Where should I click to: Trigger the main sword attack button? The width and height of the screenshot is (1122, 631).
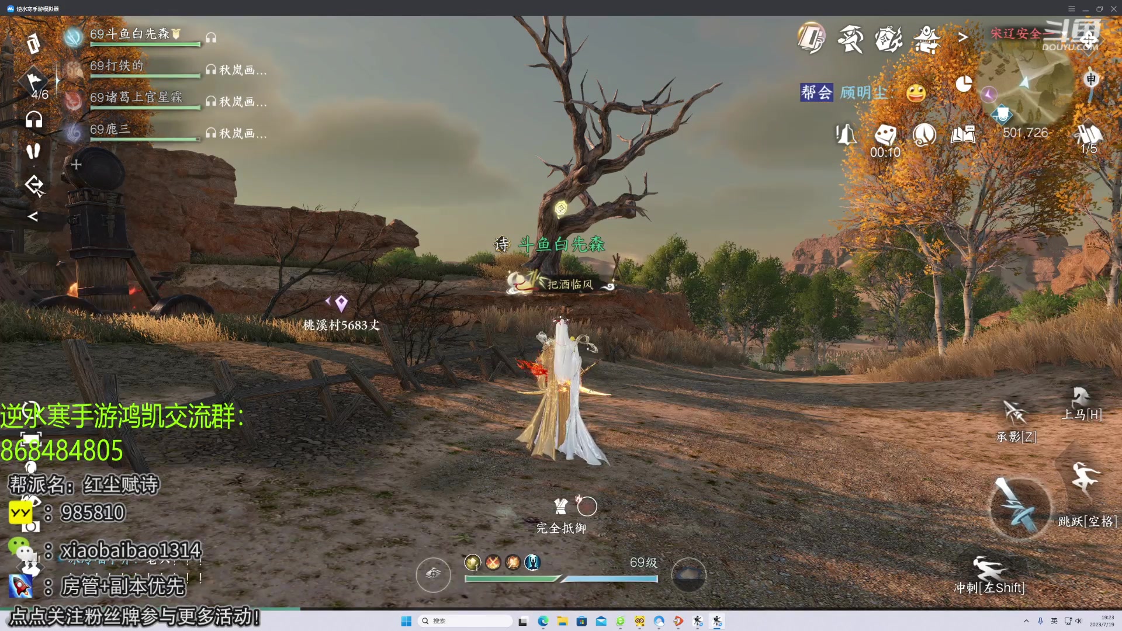pos(1019,507)
